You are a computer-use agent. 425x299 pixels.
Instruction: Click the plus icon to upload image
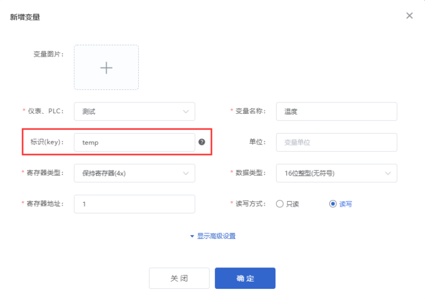point(107,68)
